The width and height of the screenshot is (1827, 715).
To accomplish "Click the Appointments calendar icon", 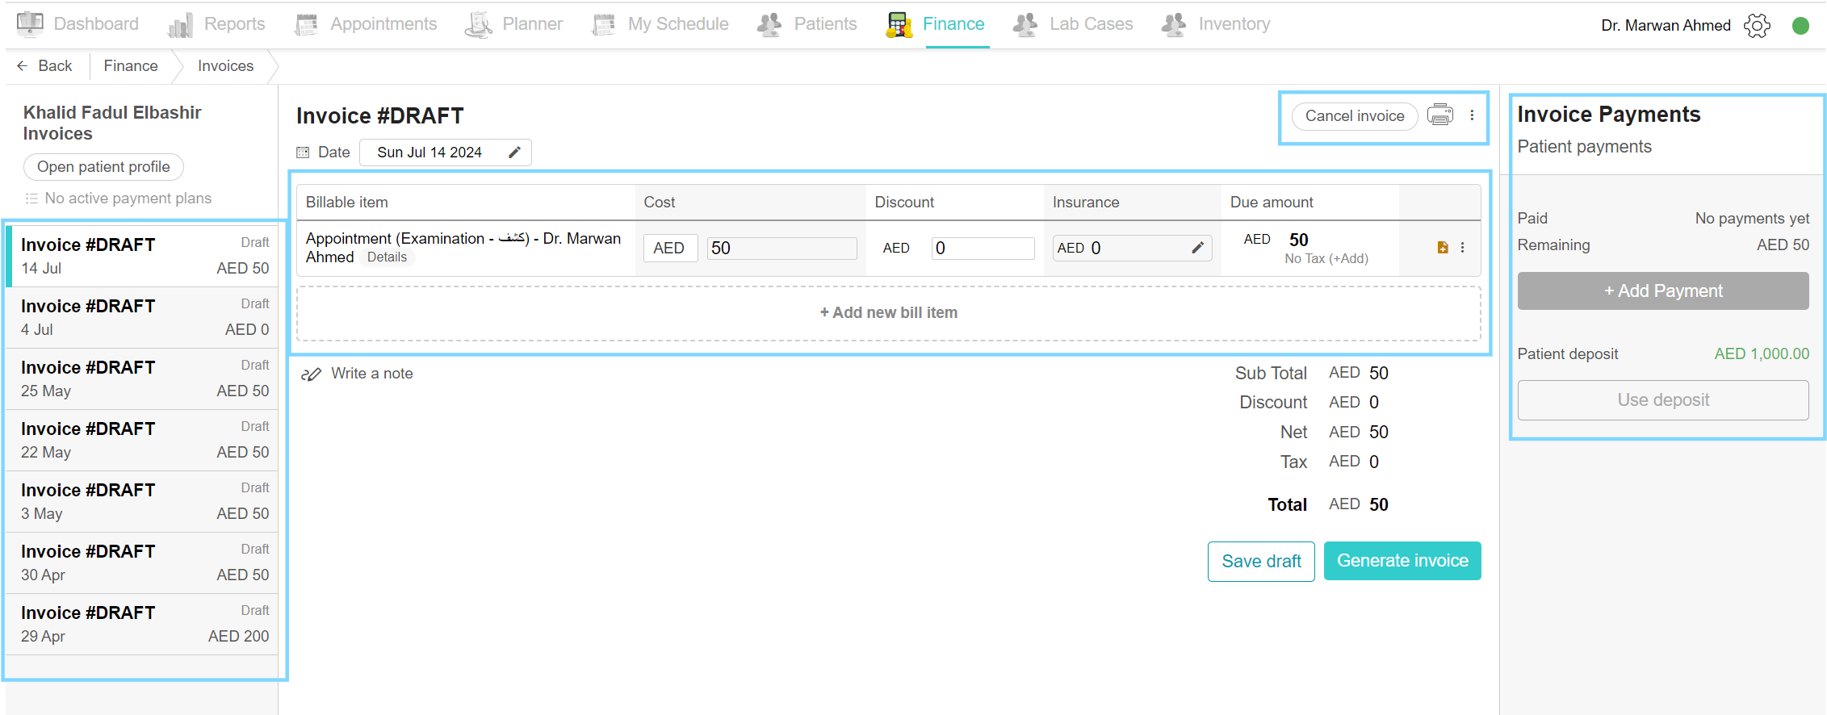I will pos(307,25).
